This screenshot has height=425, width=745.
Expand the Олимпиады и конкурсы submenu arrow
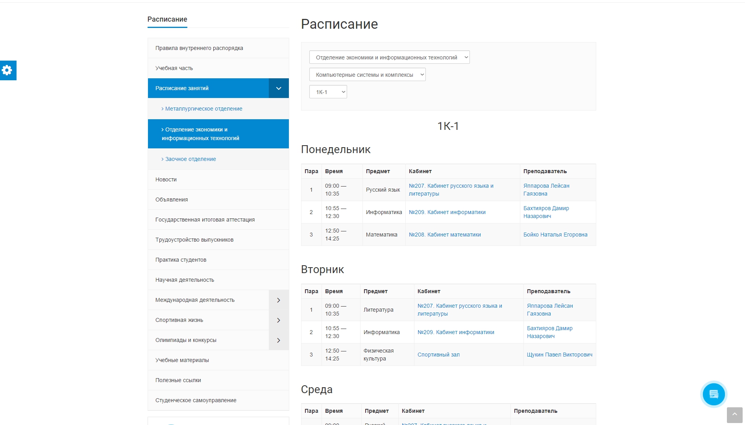pos(279,340)
